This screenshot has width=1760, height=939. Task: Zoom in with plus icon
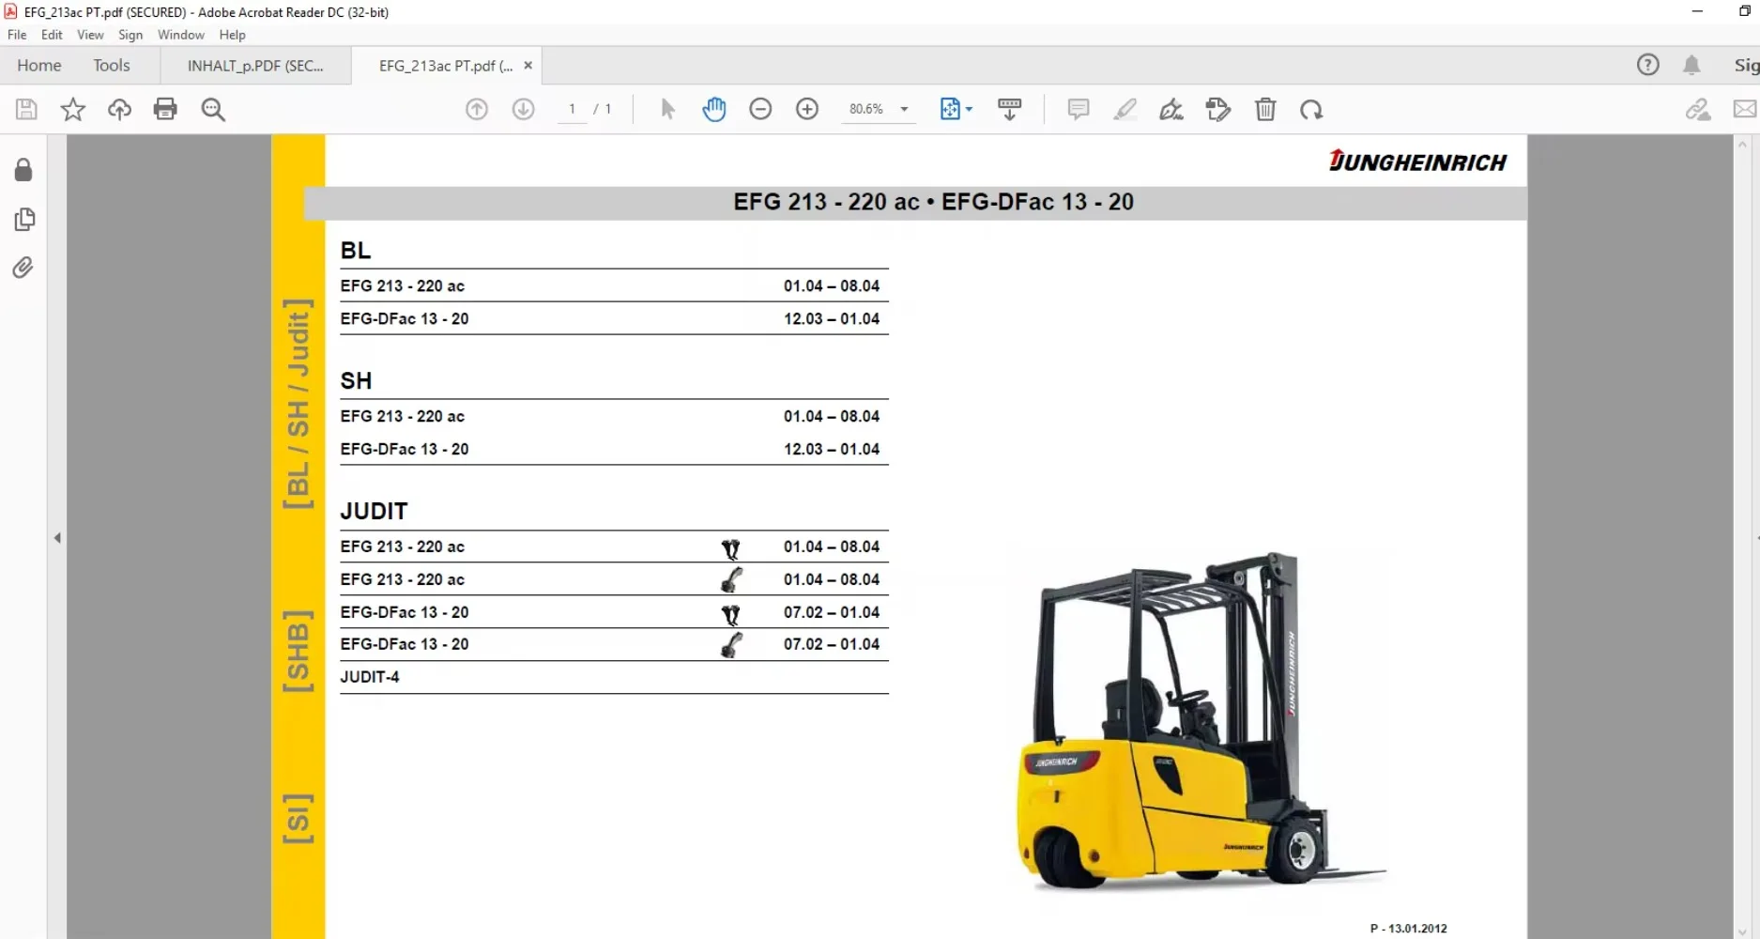[807, 110]
